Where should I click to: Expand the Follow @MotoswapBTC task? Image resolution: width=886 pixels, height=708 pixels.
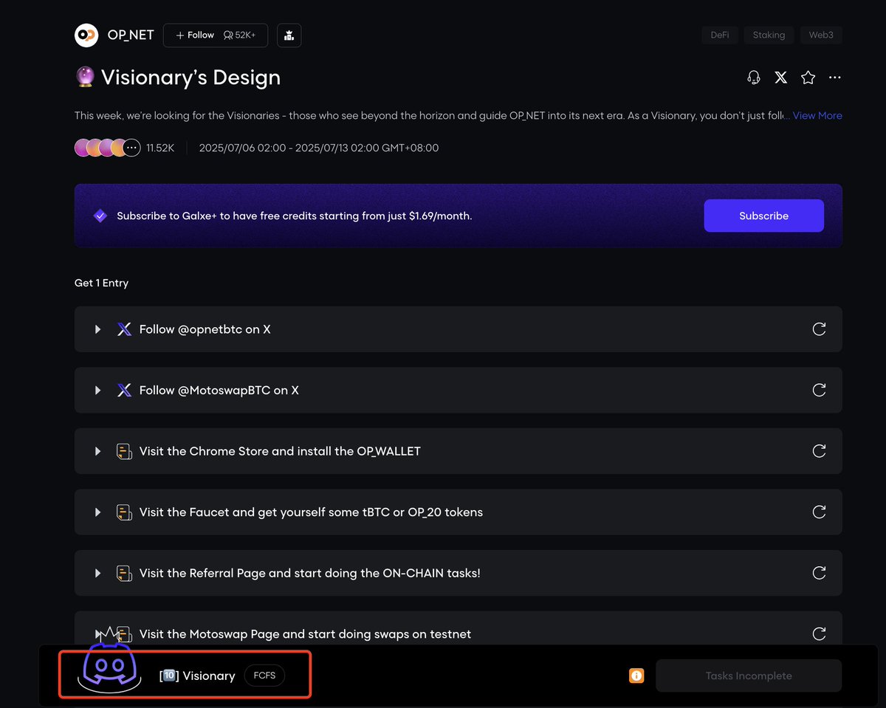pyautogui.click(x=97, y=390)
